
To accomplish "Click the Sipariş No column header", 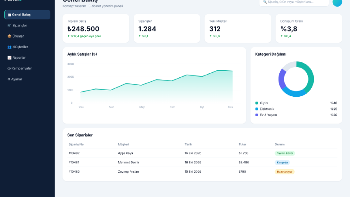I will (76, 144).
